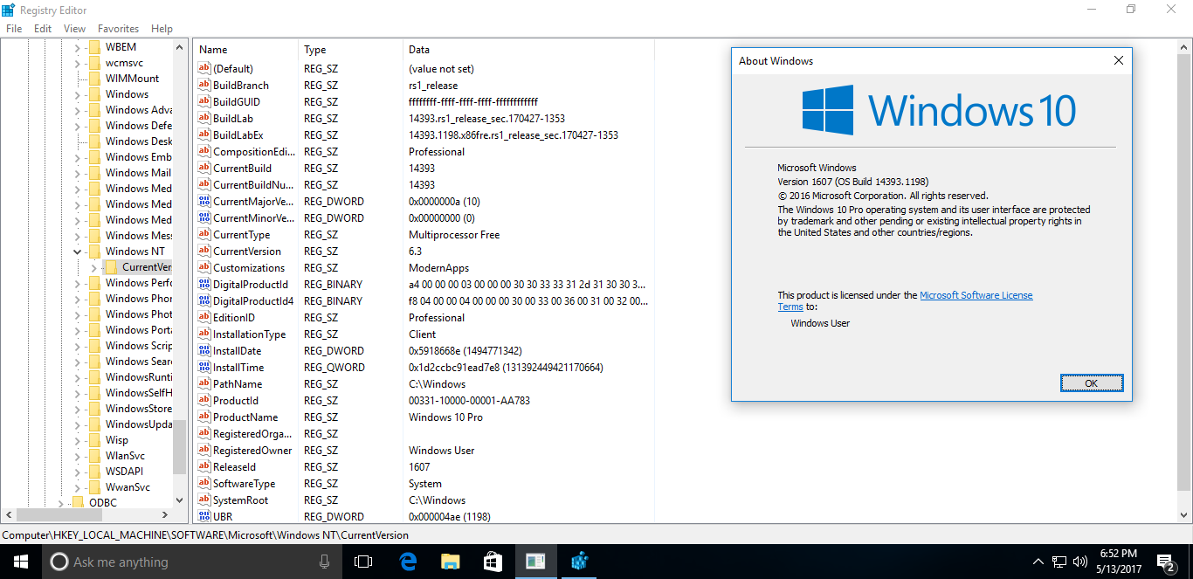The height and width of the screenshot is (579, 1193).
Task: Open Task View from the taskbar
Action: pos(363,562)
